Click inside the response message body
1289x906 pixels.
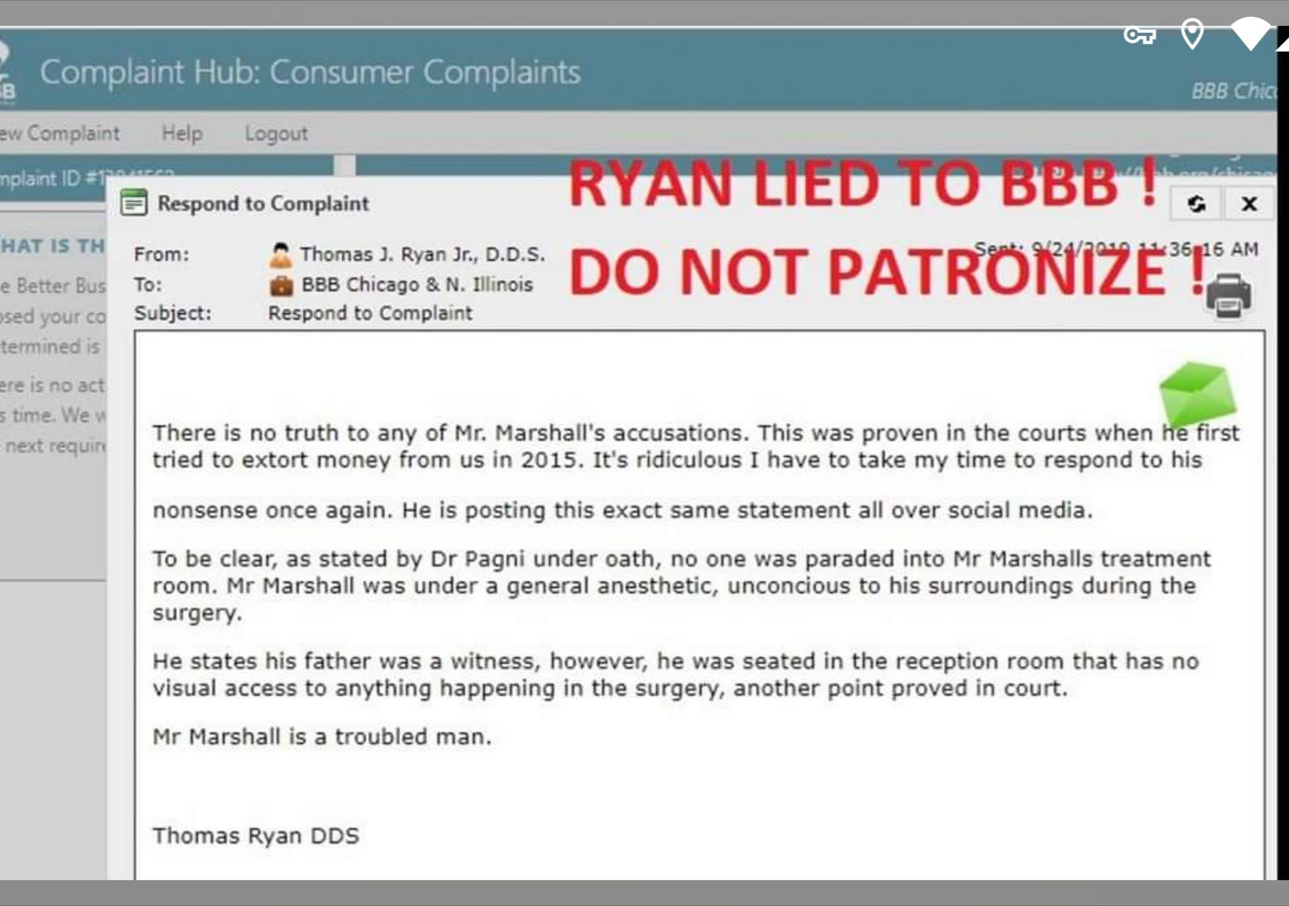tap(699, 604)
